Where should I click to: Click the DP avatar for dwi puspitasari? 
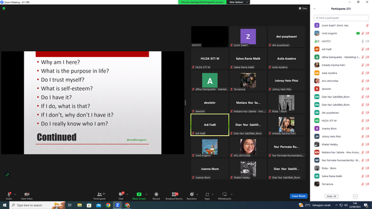317,113
